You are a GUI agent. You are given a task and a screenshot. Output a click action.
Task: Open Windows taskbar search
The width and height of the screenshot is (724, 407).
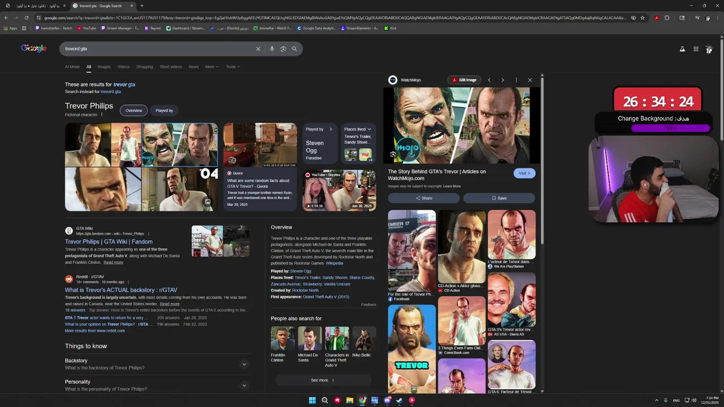click(325, 400)
